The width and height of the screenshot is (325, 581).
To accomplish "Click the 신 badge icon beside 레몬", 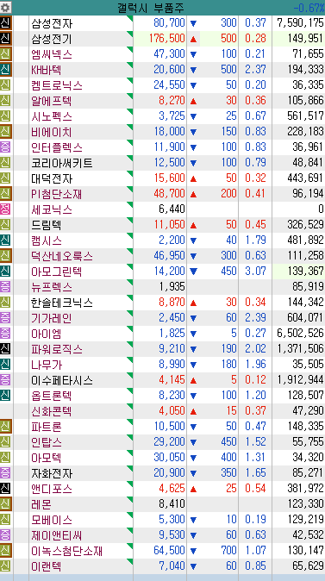I will (x=5, y=504).
